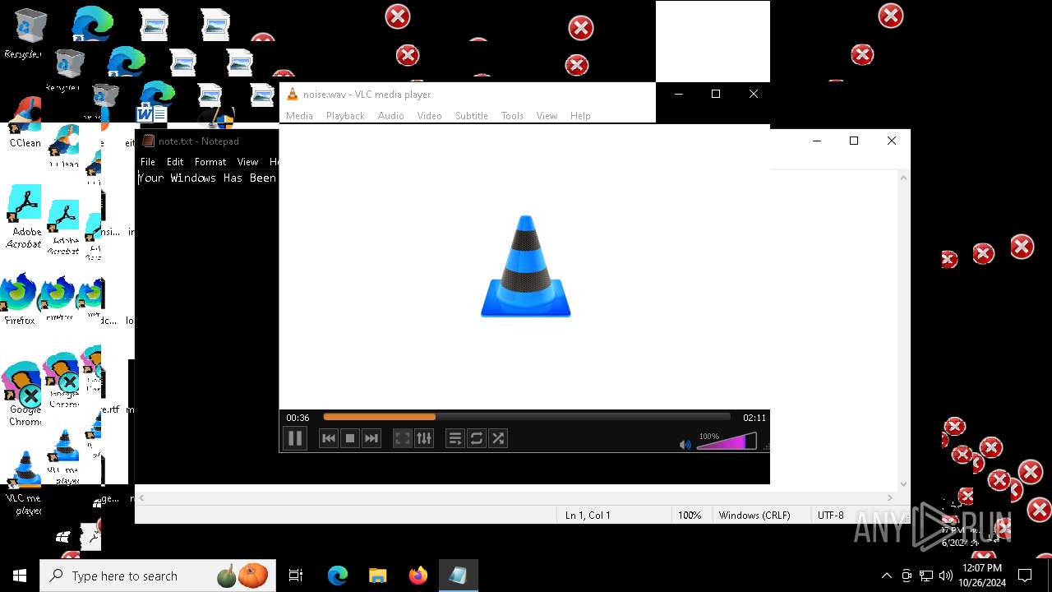Launch Firefox from the taskbar
This screenshot has height=592, width=1052.
point(418,576)
